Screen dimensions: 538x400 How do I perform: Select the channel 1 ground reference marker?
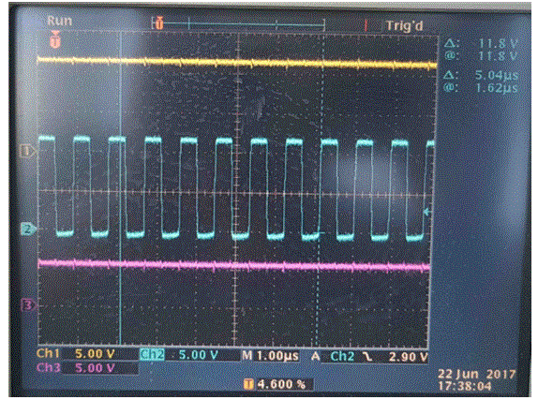pos(27,151)
